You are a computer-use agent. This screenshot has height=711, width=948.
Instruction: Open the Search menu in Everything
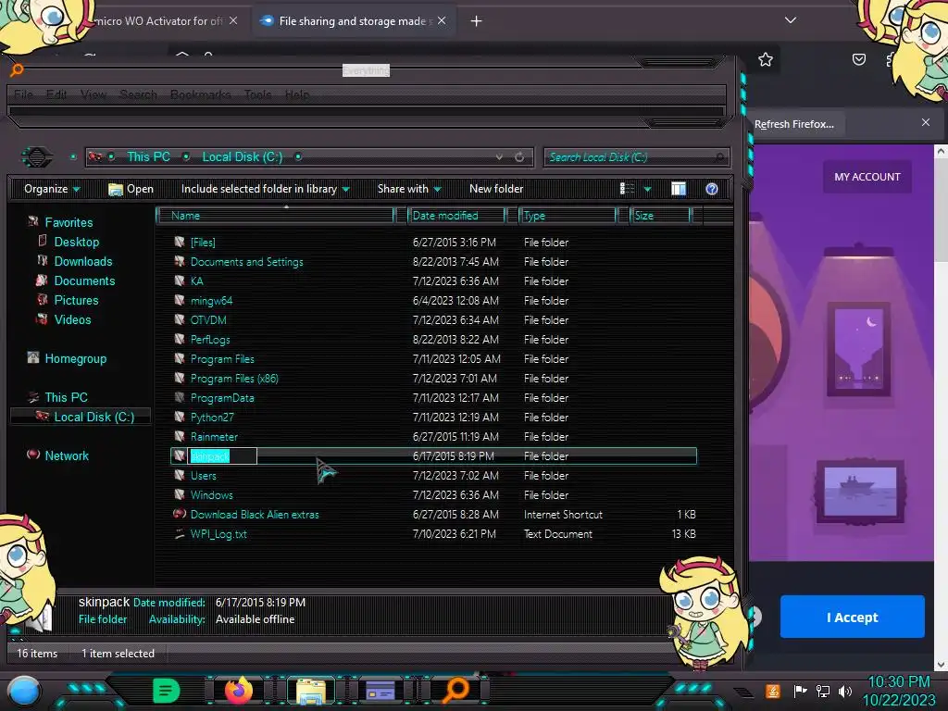[139, 95]
